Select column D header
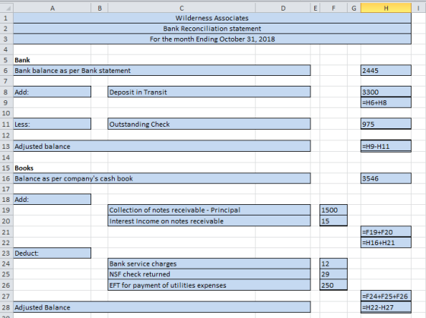 click(x=283, y=8)
